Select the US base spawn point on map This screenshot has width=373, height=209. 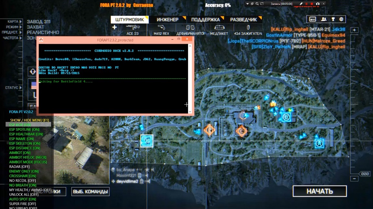(147, 141)
